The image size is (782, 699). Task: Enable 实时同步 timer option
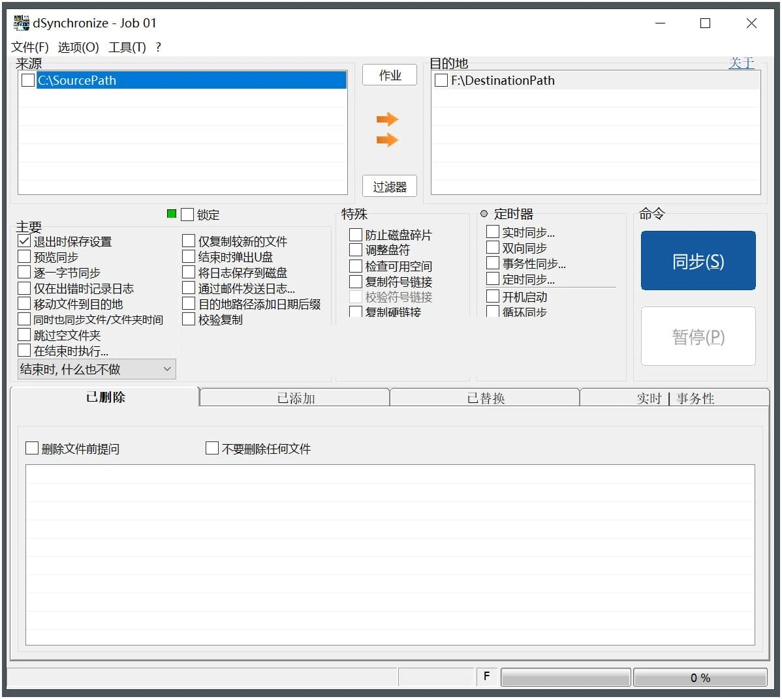click(493, 232)
